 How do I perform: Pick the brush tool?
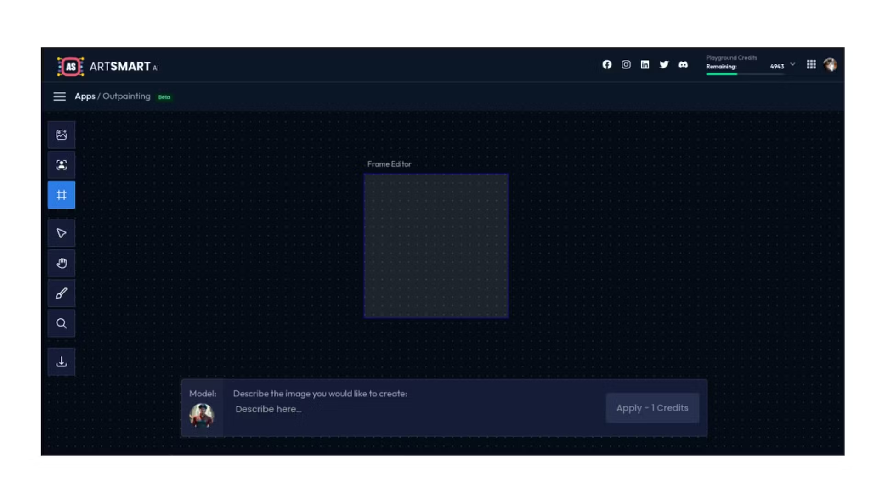point(62,293)
